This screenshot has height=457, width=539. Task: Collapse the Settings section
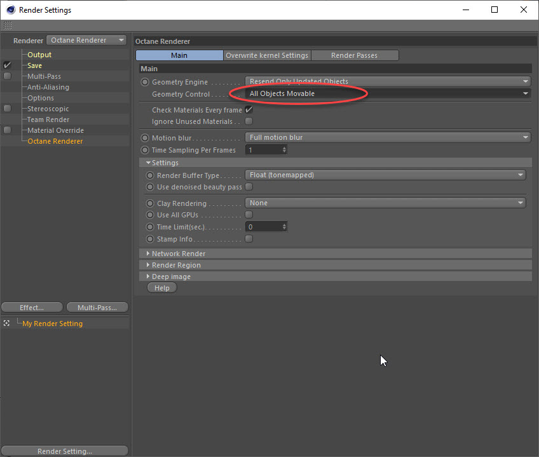pos(148,163)
